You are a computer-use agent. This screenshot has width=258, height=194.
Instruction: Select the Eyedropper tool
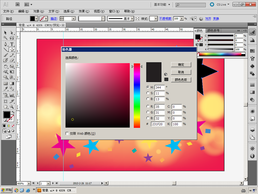click(x=5, y=89)
